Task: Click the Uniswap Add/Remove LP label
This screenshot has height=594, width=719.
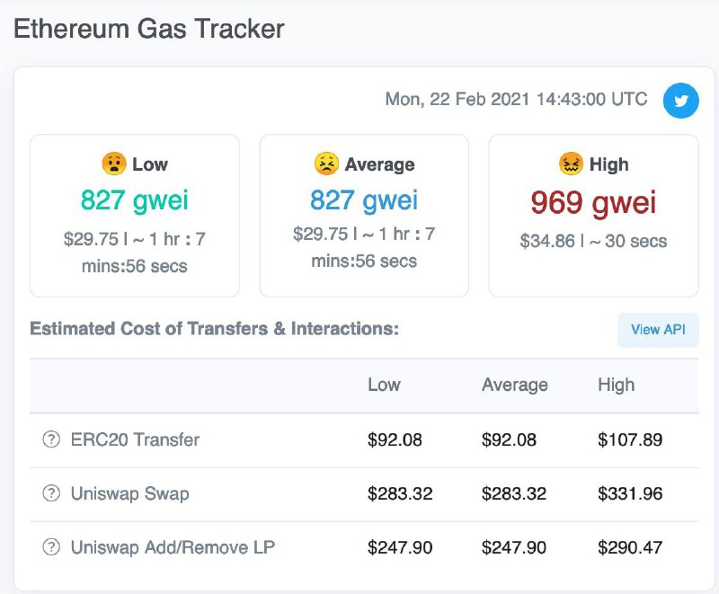Action: click(173, 547)
